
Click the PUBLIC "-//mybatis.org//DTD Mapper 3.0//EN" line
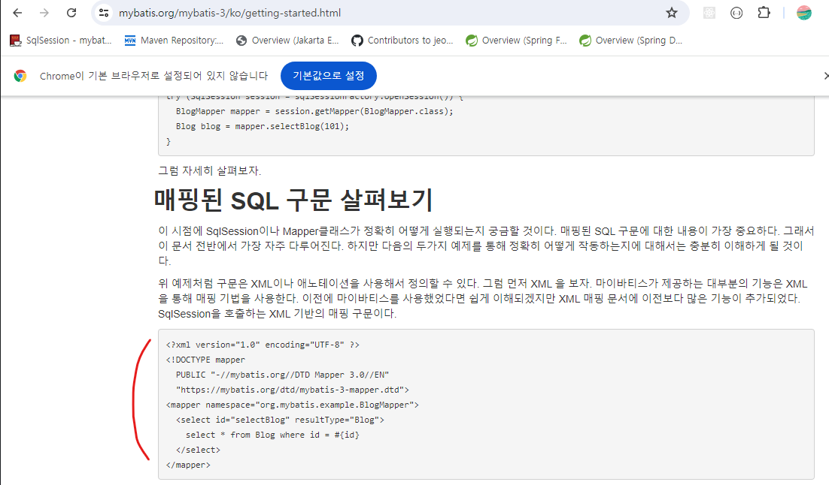pyautogui.click(x=282, y=375)
